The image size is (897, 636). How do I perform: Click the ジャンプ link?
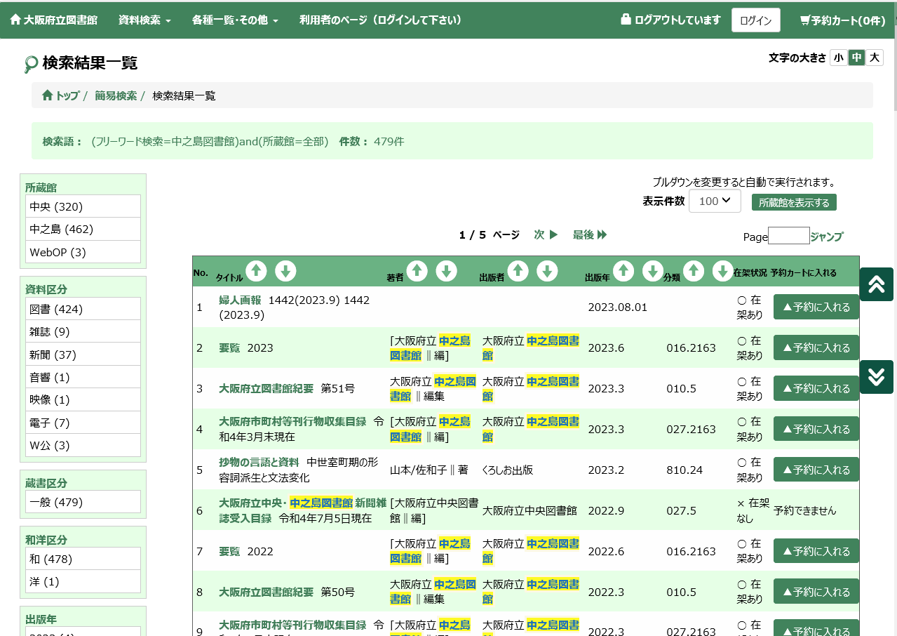tap(827, 237)
